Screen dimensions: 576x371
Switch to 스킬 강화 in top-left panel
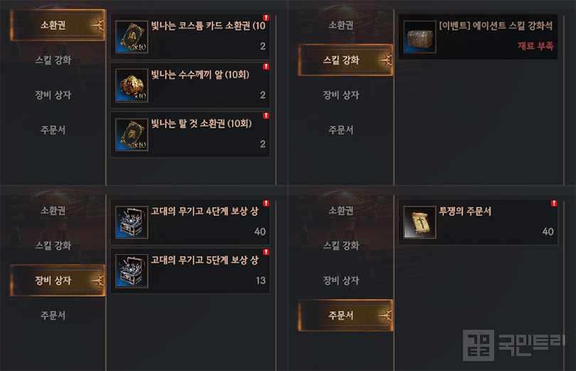point(53,60)
